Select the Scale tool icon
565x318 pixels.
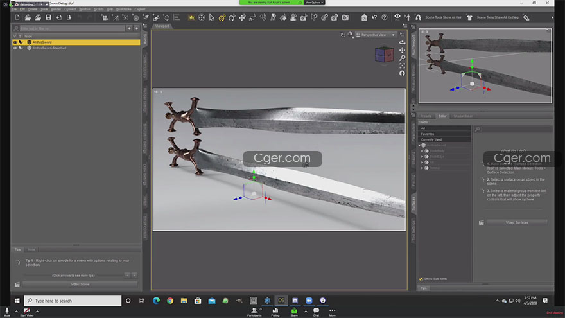coord(252,17)
